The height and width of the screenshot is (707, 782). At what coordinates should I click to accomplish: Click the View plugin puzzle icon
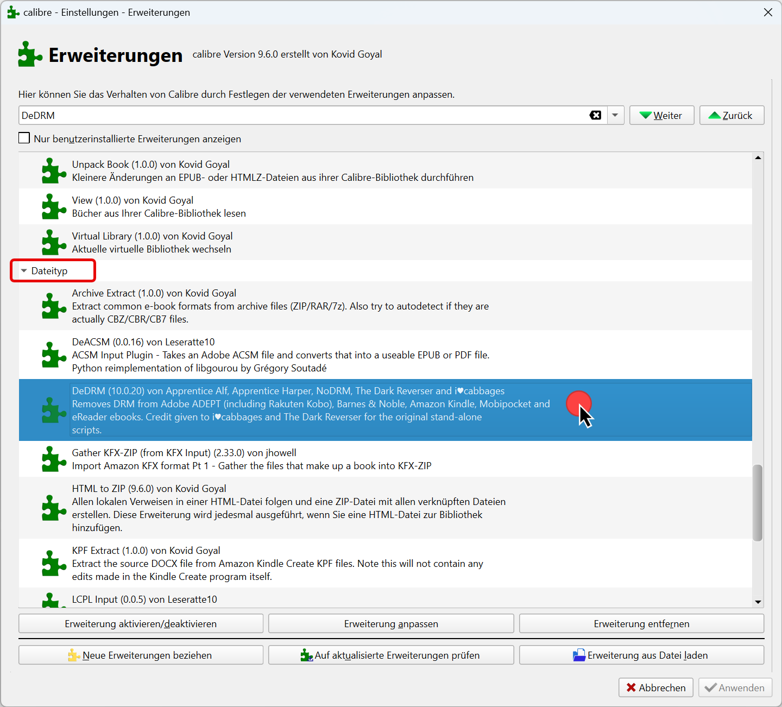click(x=54, y=207)
